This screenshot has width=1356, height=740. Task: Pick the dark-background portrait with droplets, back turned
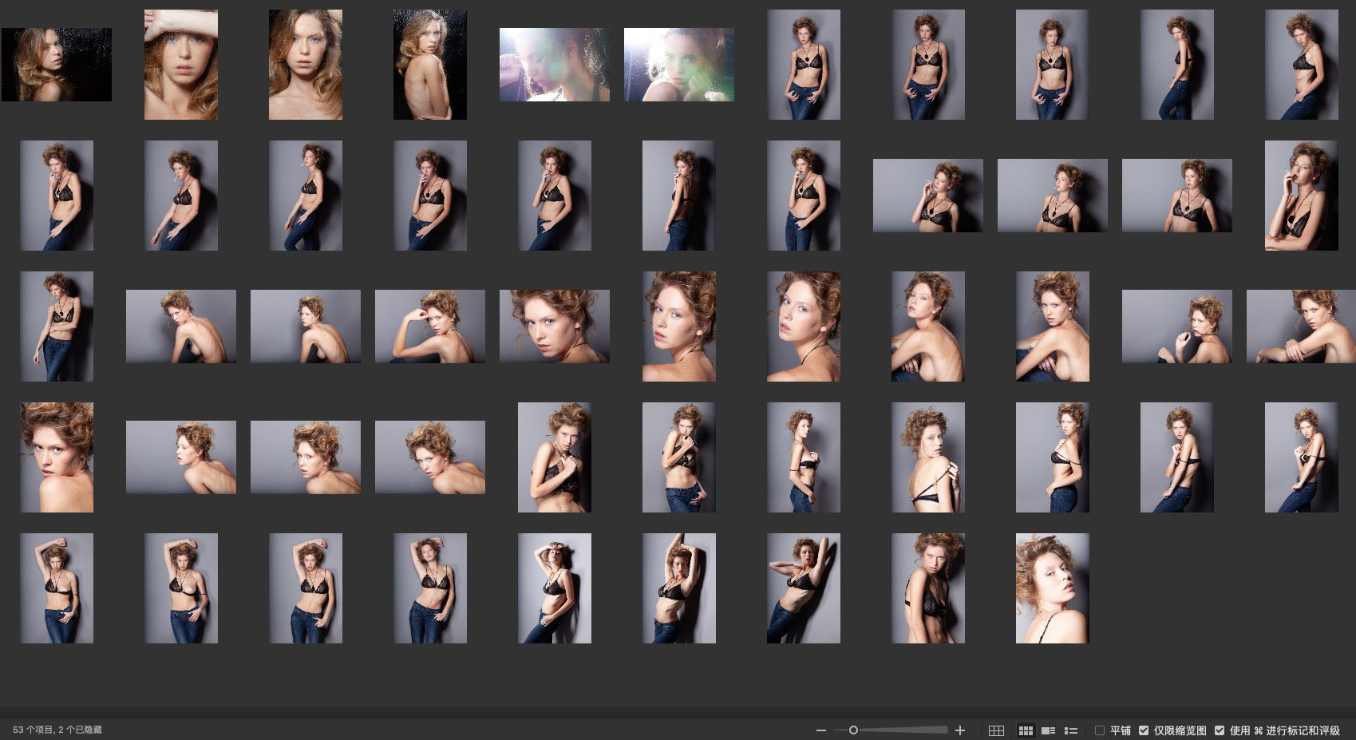tap(430, 65)
